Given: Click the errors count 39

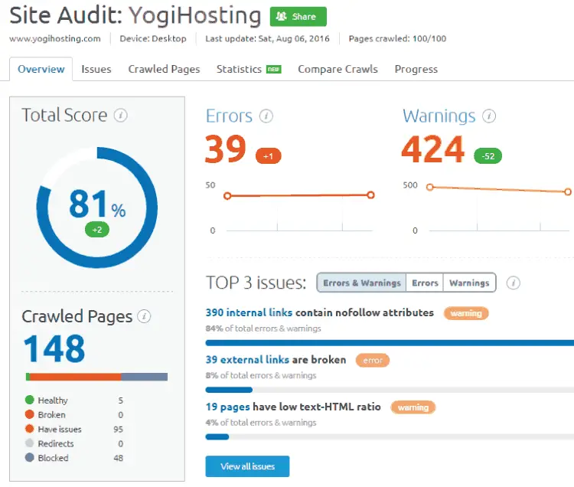Looking at the screenshot, I should coord(225,149).
